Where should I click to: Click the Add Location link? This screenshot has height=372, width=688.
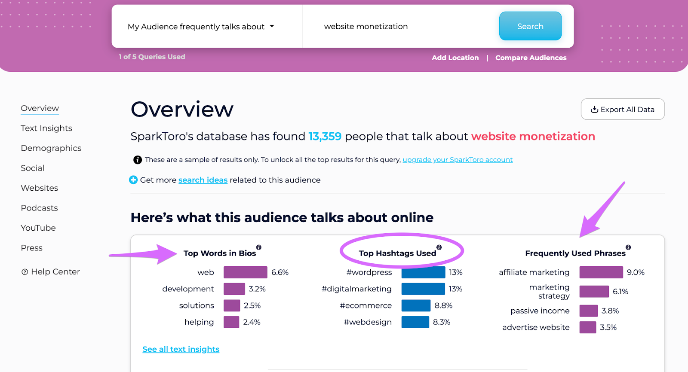pos(455,58)
